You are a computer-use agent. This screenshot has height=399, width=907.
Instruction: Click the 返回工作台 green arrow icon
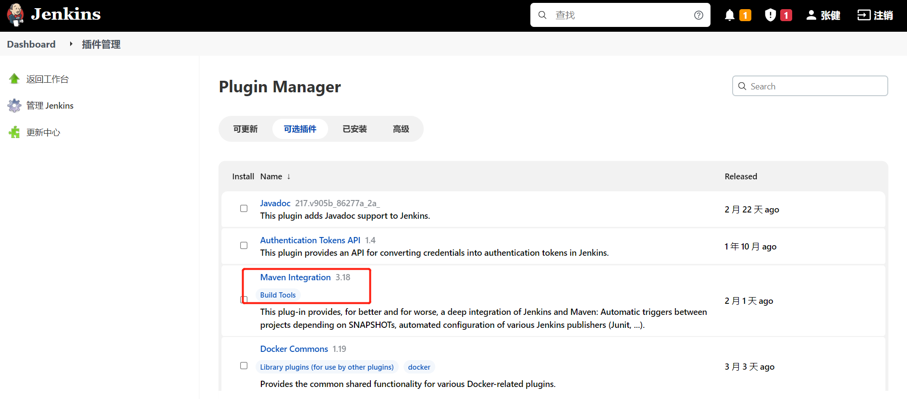14,79
